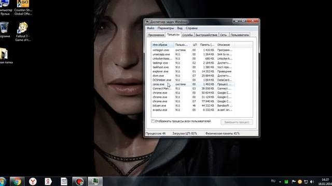Click the Task Manager title bar icon

click(147, 22)
